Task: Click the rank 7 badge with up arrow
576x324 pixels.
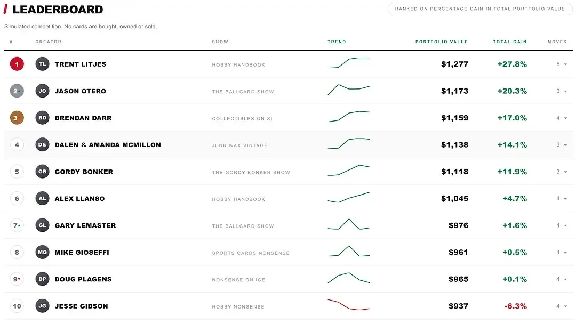Action: pos(17,225)
